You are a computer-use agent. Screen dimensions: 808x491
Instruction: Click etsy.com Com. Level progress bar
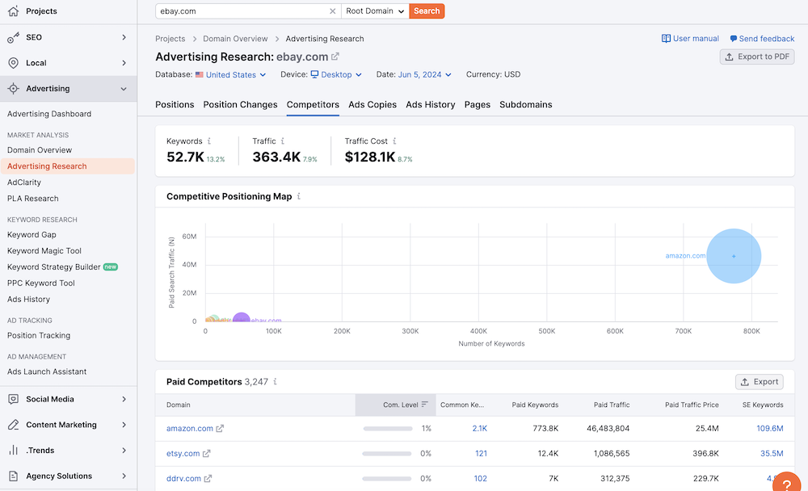click(387, 453)
